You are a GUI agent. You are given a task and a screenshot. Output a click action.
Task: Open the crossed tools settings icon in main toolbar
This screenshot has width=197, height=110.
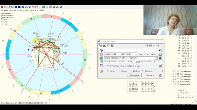tap(54, 7)
